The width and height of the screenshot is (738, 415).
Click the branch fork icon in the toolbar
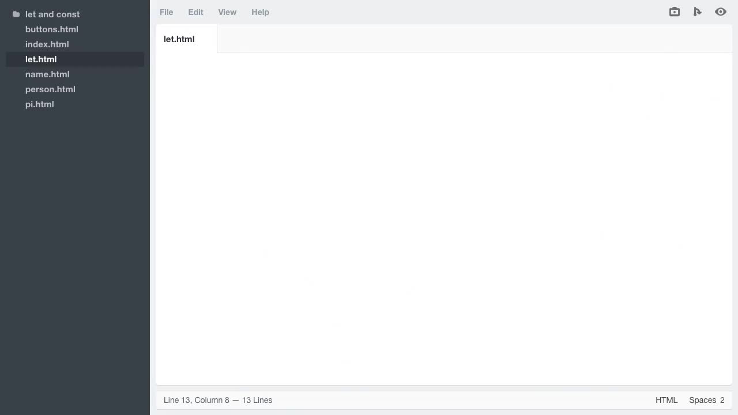pyautogui.click(x=698, y=12)
